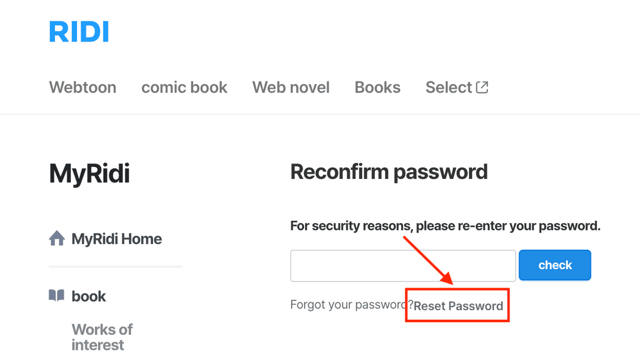The width and height of the screenshot is (640, 363).
Task: Open Works of interest
Action: pyautogui.click(x=102, y=337)
